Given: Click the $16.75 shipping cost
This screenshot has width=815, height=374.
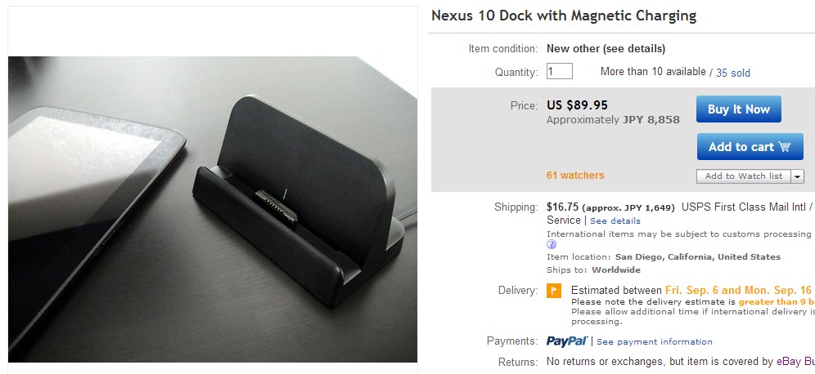Looking at the screenshot, I should (563, 207).
